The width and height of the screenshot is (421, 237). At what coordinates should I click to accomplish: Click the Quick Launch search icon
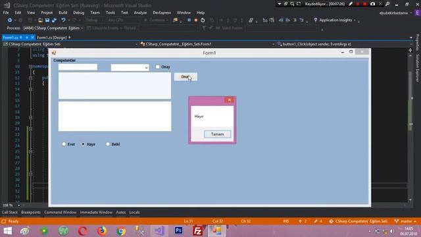387,4
